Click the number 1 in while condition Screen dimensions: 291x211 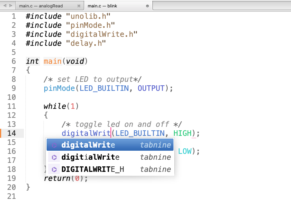73,106
